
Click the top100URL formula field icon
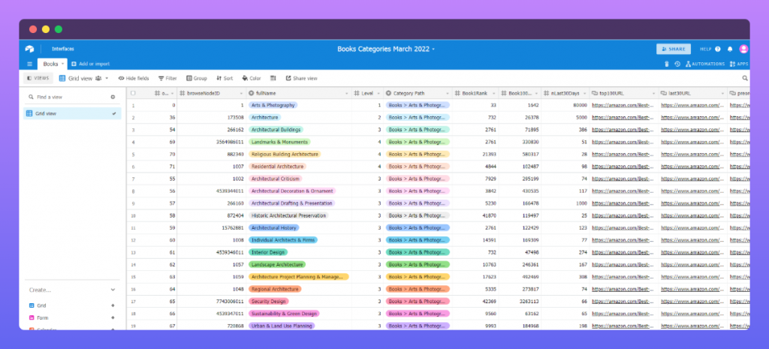coord(595,93)
